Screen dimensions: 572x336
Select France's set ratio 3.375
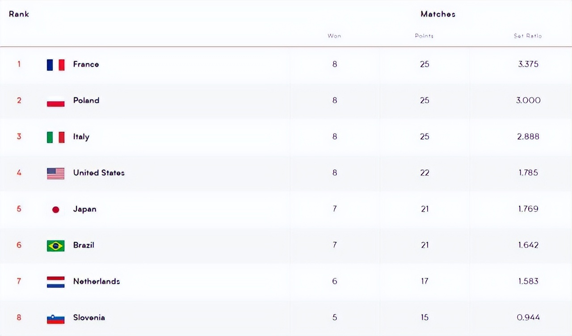click(x=528, y=64)
